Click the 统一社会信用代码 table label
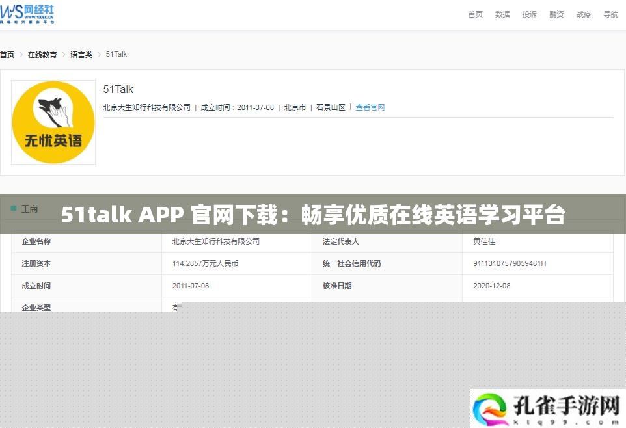The width and height of the screenshot is (626, 428). [x=352, y=263]
